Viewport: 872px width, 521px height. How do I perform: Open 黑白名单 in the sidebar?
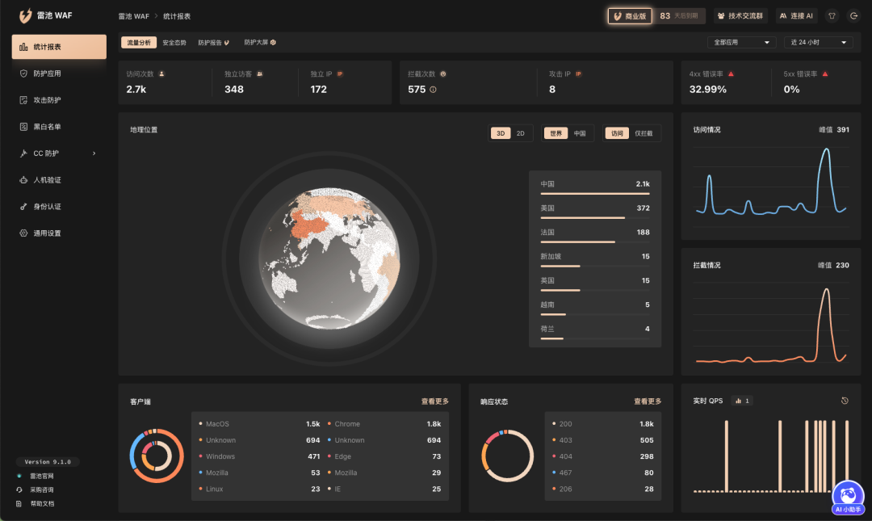pyautogui.click(x=59, y=127)
